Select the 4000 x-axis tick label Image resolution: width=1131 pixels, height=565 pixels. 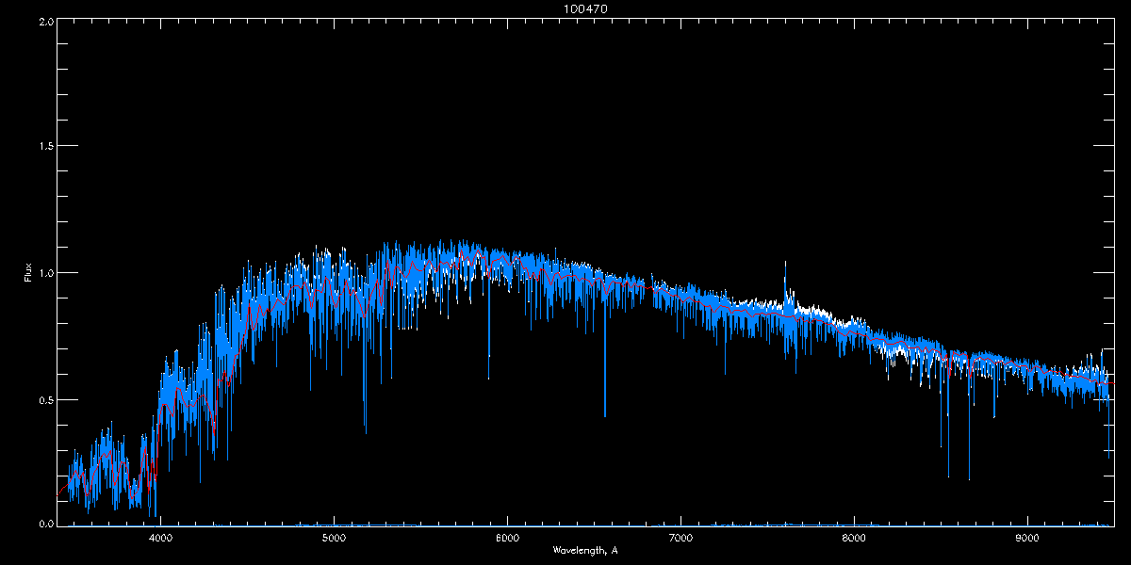[x=160, y=539]
